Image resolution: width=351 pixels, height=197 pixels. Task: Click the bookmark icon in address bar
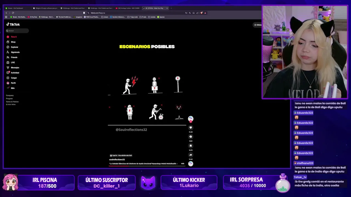84,13
